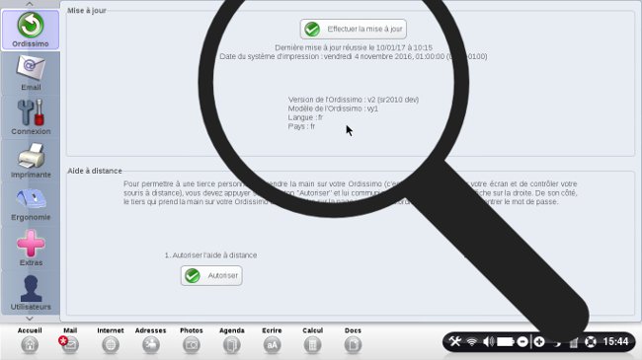Click the zoom in plus icon
This screenshot has height=360, width=642.
pyautogui.click(x=539, y=341)
